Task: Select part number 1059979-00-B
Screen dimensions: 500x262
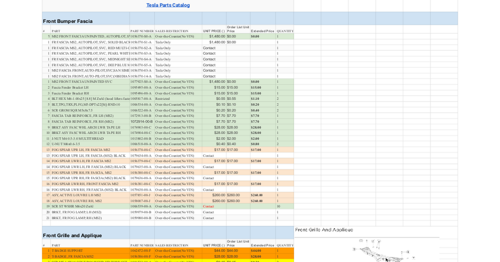Action: [142, 212]
